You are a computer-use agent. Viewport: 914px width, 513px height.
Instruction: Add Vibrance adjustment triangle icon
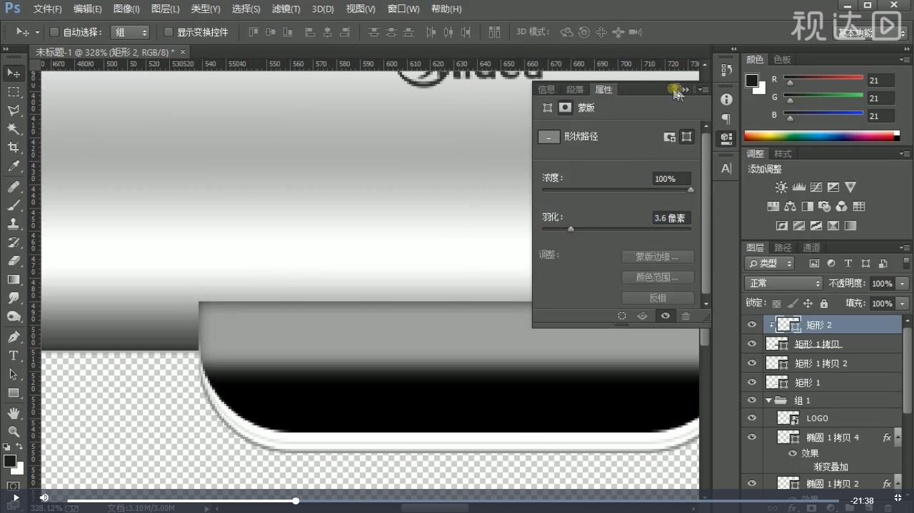click(x=850, y=187)
